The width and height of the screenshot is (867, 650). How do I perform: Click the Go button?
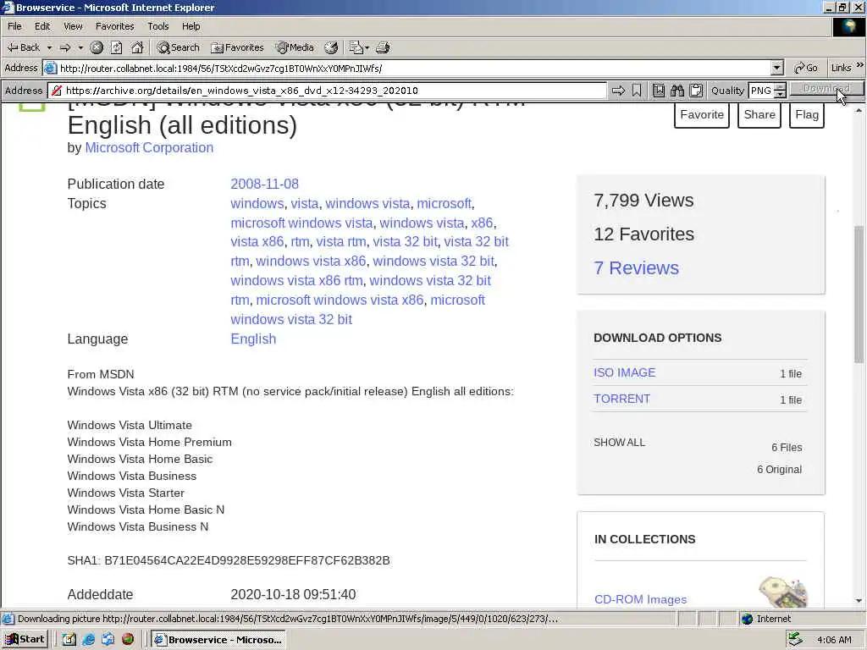pyautogui.click(x=806, y=68)
